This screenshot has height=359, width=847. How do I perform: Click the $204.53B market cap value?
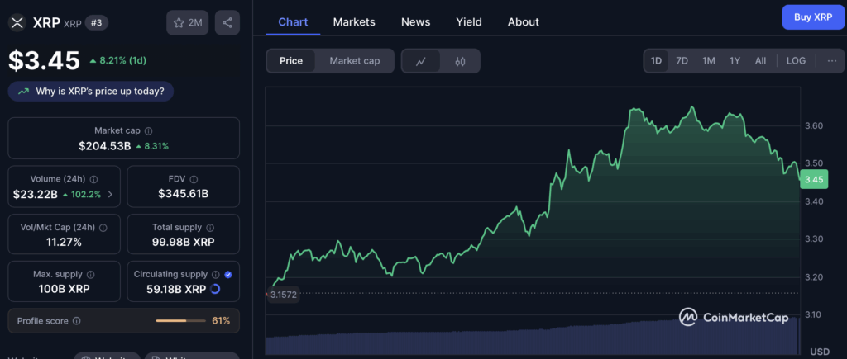[x=105, y=145]
